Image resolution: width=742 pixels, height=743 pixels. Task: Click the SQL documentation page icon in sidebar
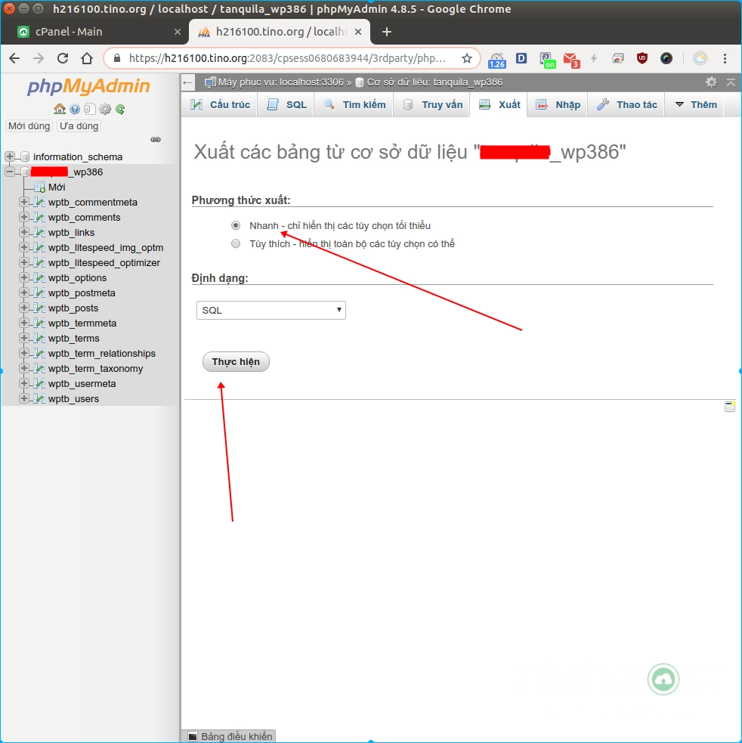[89, 109]
